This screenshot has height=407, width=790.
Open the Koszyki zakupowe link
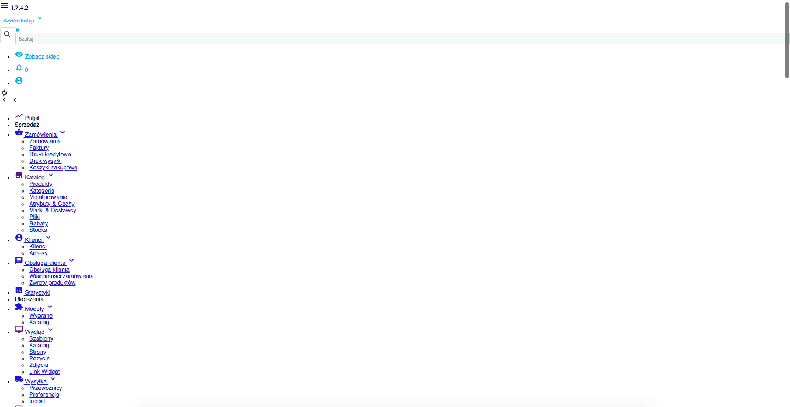tap(53, 168)
